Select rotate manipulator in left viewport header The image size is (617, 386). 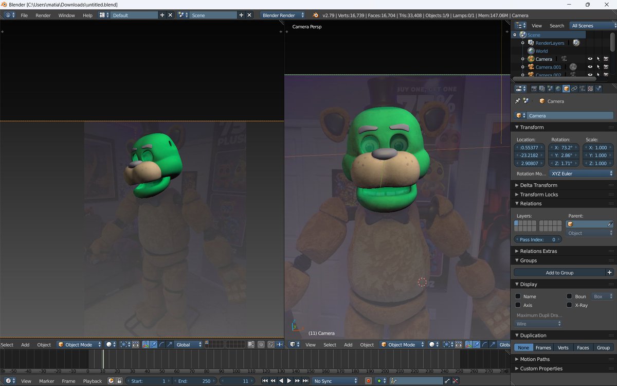click(162, 344)
